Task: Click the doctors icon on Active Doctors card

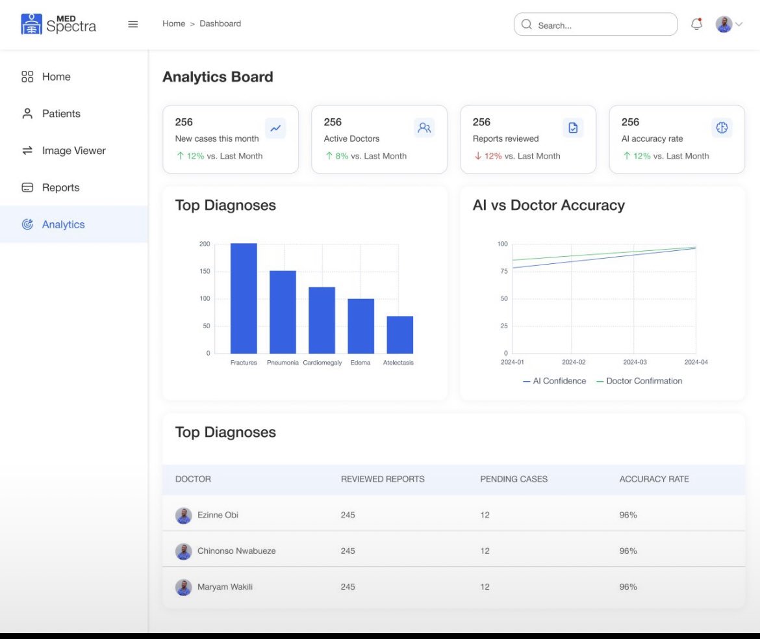Action: coord(424,128)
